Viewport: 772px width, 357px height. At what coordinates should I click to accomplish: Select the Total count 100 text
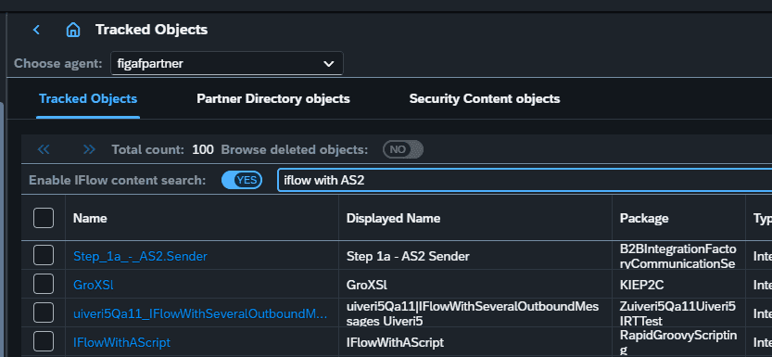point(162,149)
